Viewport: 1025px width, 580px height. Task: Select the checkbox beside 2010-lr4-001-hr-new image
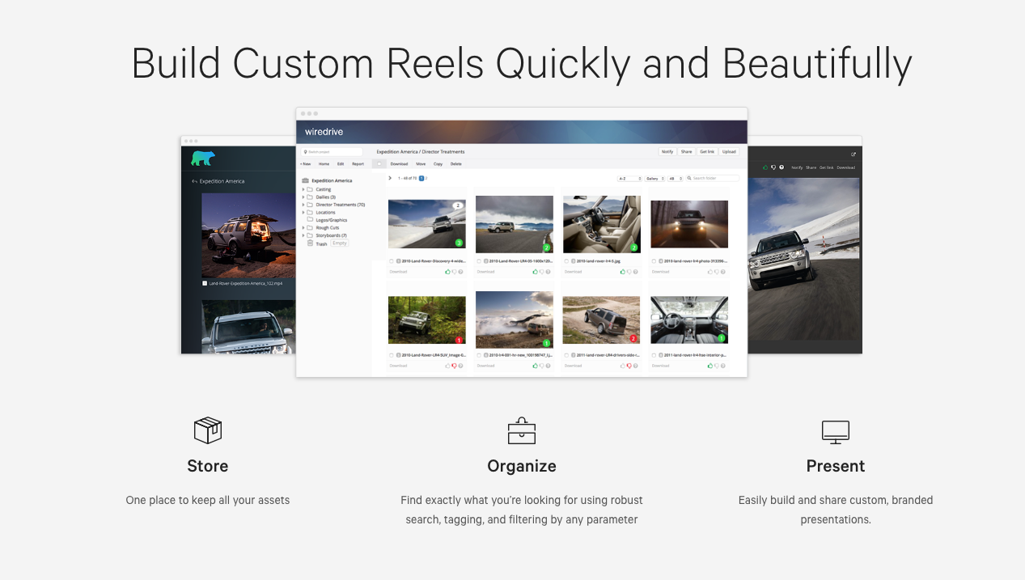point(478,356)
